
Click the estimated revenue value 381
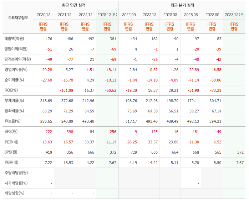pos(113,39)
